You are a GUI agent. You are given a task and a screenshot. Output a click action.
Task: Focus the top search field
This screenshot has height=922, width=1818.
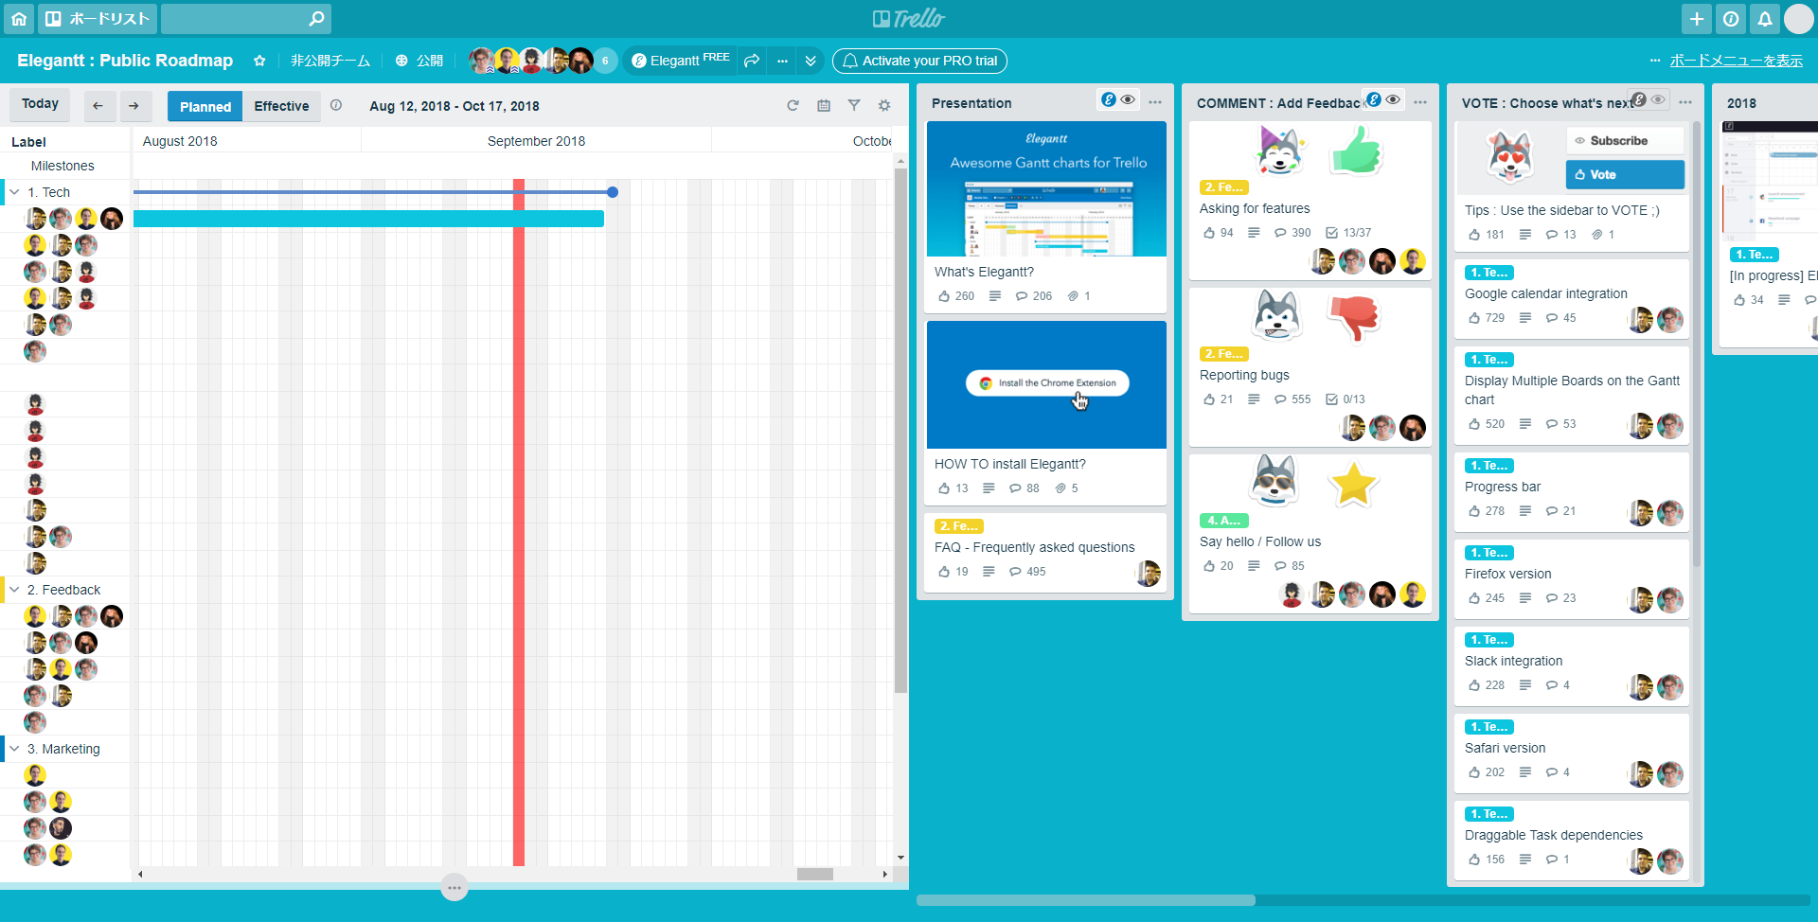coord(246,19)
